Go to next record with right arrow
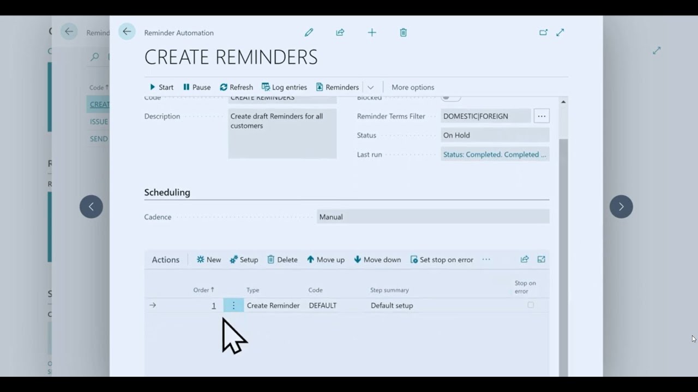698x392 pixels. 621,206
